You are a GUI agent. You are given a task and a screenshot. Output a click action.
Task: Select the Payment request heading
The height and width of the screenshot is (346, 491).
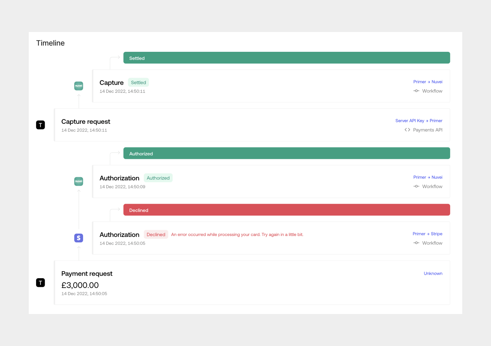pyautogui.click(x=87, y=274)
